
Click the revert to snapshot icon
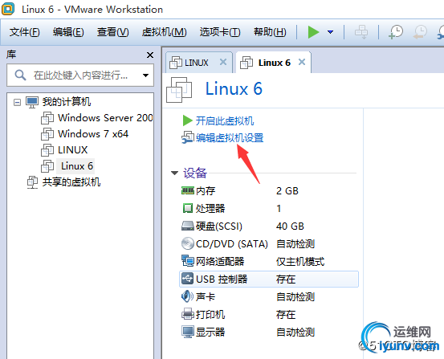(x=420, y=32)
